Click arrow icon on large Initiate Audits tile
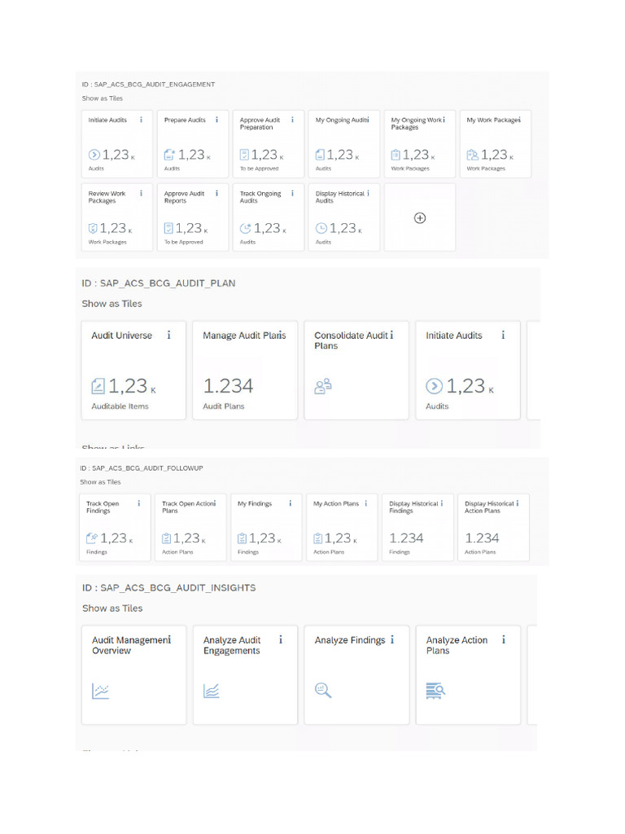The height and width of the screenshot is (834, 625). click(x=435, y=386)
